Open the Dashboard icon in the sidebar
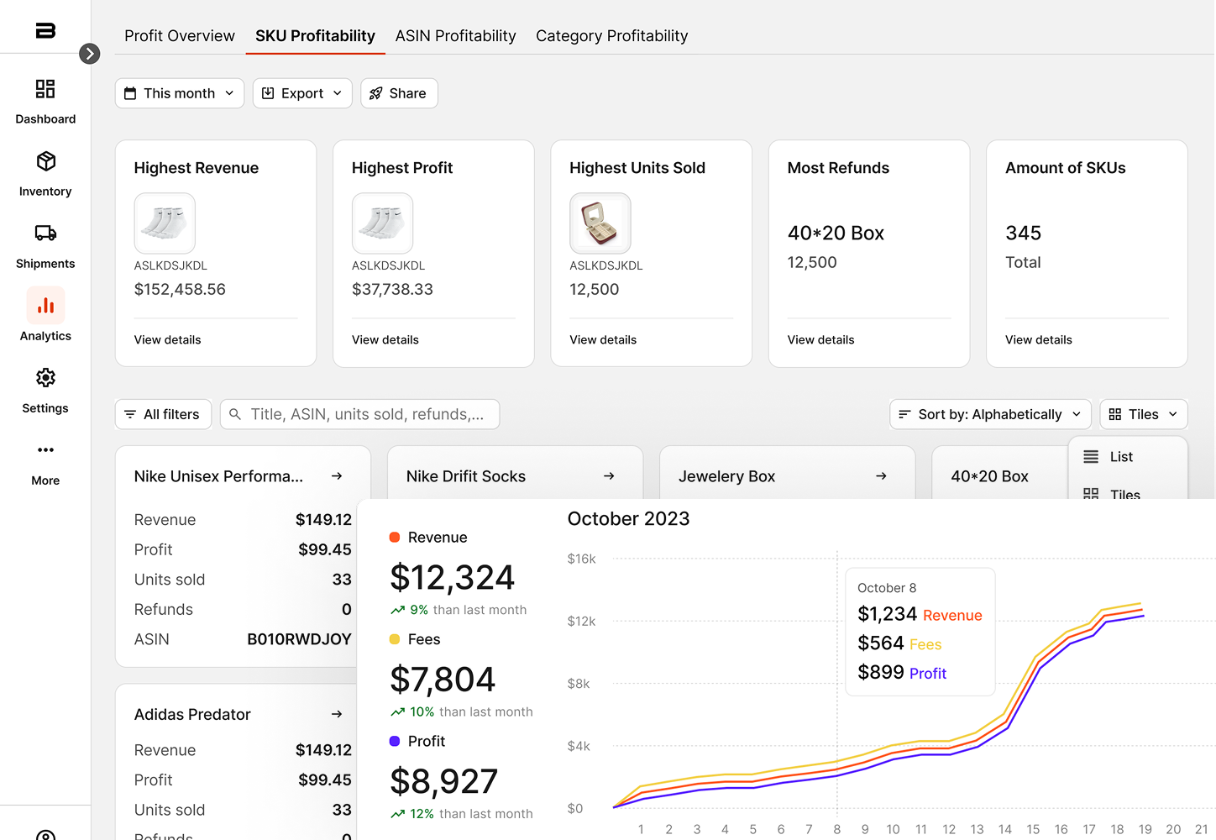 tap(45, 88)
